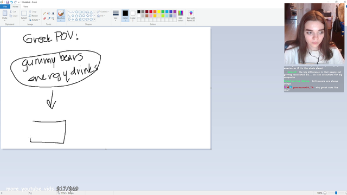The image size is (347, 195).
Task: Choose the Fill with color bucket
Action: [49, 13]
